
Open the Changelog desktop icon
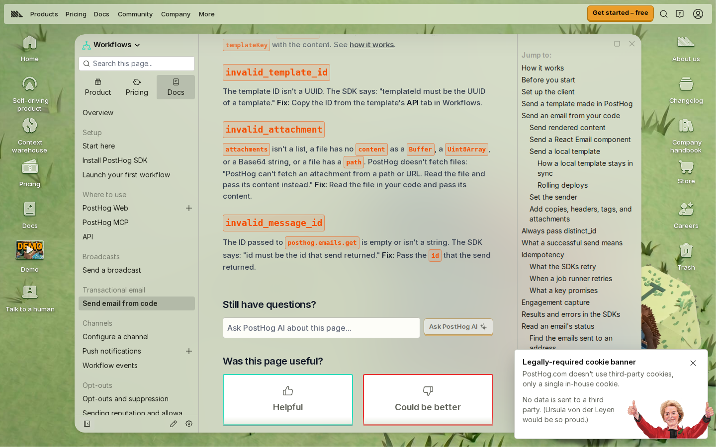pyautogui.click(x=686, y=90)
